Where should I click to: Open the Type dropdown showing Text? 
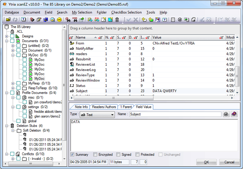click(97, 114)
